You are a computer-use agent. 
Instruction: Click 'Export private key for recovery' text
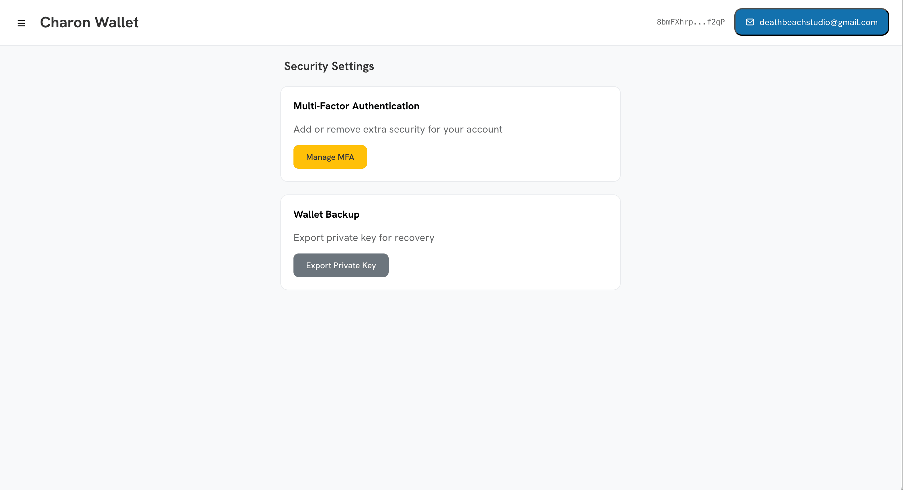pos(364,238)
